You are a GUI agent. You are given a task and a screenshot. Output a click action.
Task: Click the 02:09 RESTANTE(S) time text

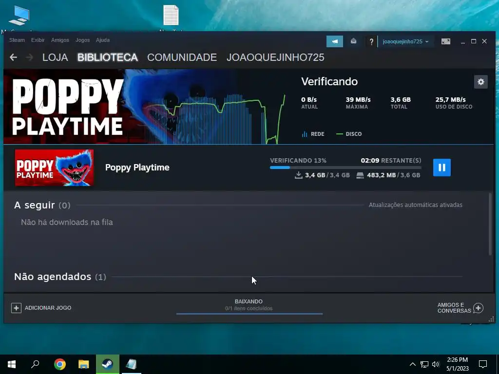[x=391, y=160]
